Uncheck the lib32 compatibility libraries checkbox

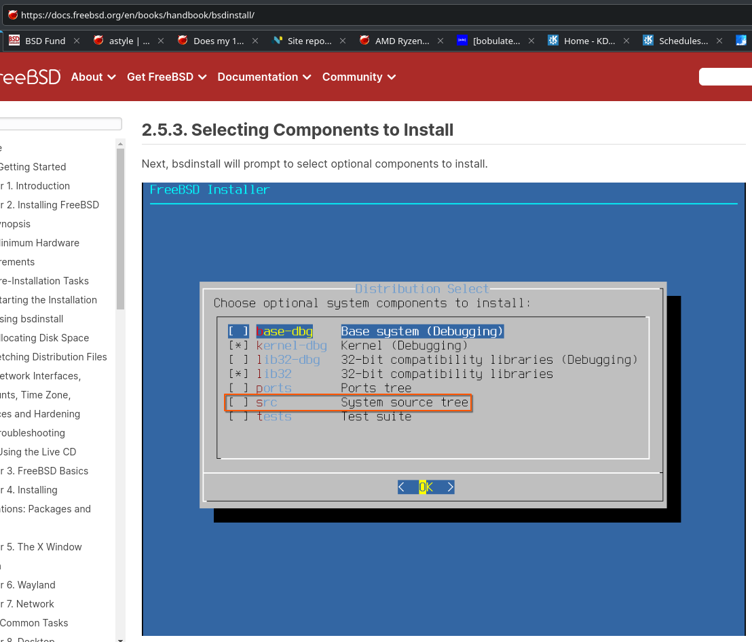point(238,374)
